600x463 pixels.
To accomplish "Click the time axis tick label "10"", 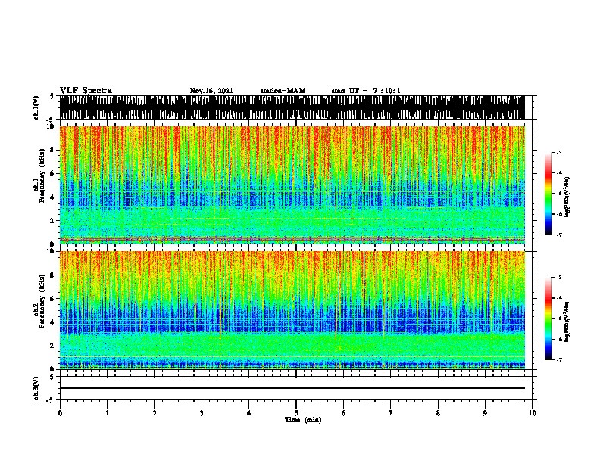I will pyautogui.click(x=533, y=413).
